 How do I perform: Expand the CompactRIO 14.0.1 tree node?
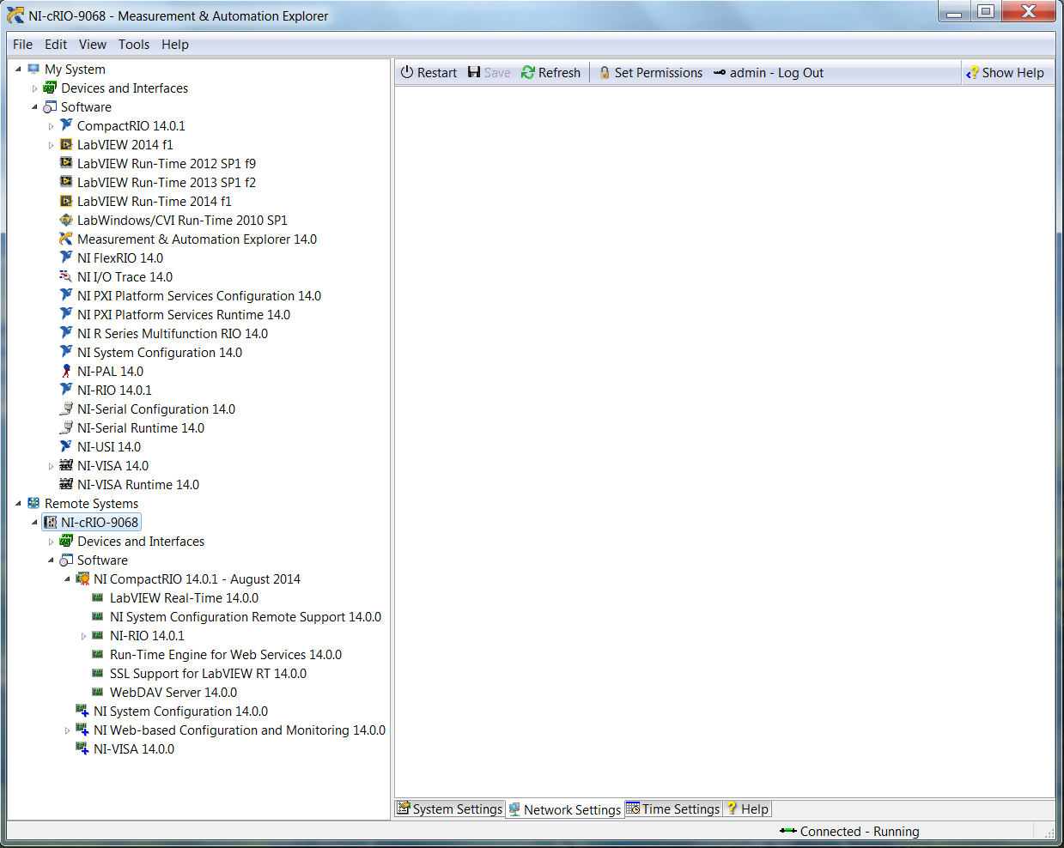[x=51, y=125]
